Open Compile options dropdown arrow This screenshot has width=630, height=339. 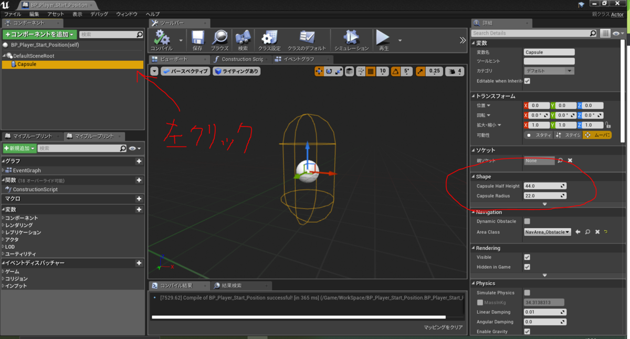tap(181, 40)
